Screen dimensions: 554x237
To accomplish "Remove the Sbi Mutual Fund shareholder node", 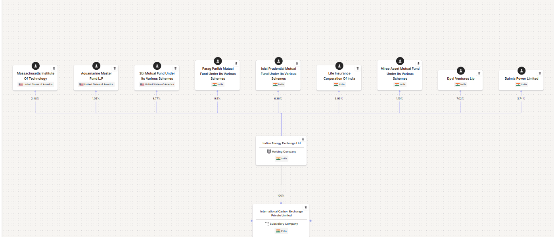I will coord(175,68).
